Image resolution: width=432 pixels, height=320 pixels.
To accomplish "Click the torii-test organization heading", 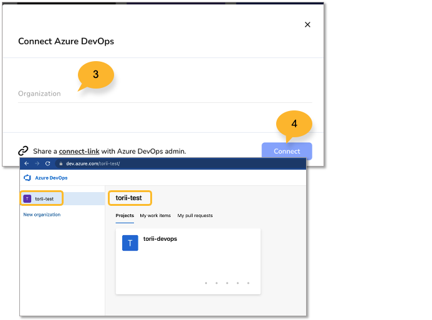I will 128,198.
